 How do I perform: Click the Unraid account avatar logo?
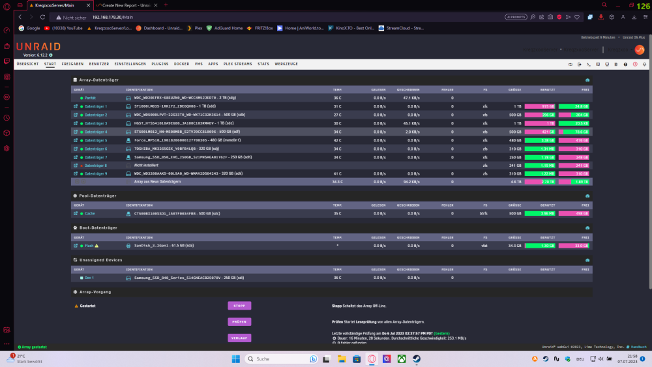pos(640,50)
